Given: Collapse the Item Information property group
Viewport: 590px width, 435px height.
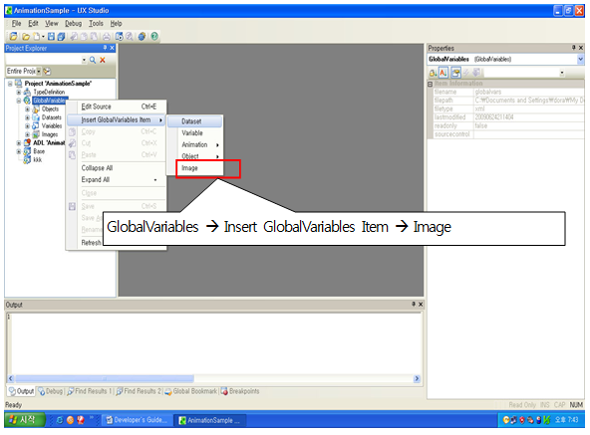Looking at the screenshot, I should pos(431,84).
